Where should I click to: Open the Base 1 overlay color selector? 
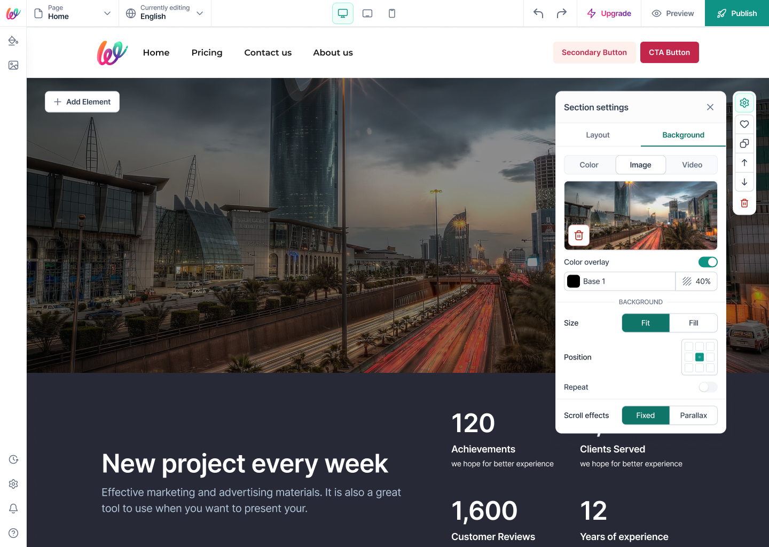619,282
